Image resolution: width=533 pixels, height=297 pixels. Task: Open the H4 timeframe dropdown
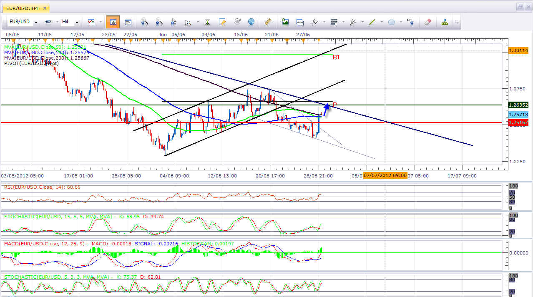pos(77,22)
